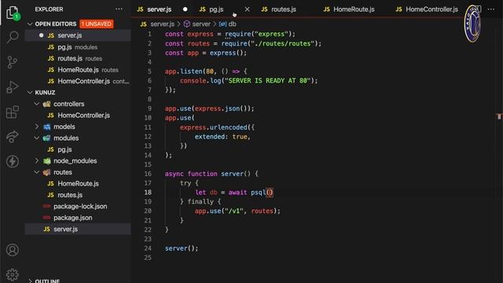Open package-lock.json file

tap(78, 206)
